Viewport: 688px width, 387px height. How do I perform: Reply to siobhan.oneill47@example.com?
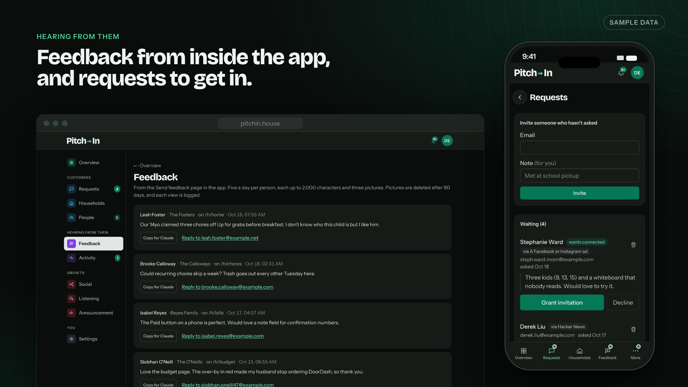pyautogui.click(x=228, y=385)
